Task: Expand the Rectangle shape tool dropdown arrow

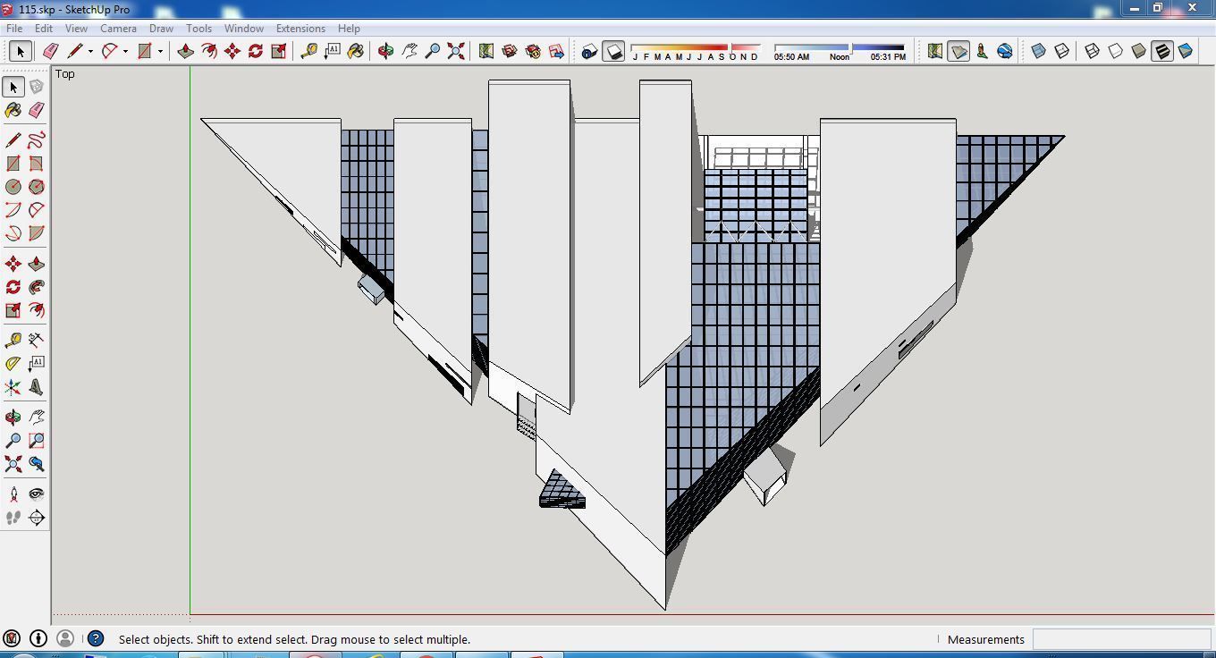Action: click(160, 52)
